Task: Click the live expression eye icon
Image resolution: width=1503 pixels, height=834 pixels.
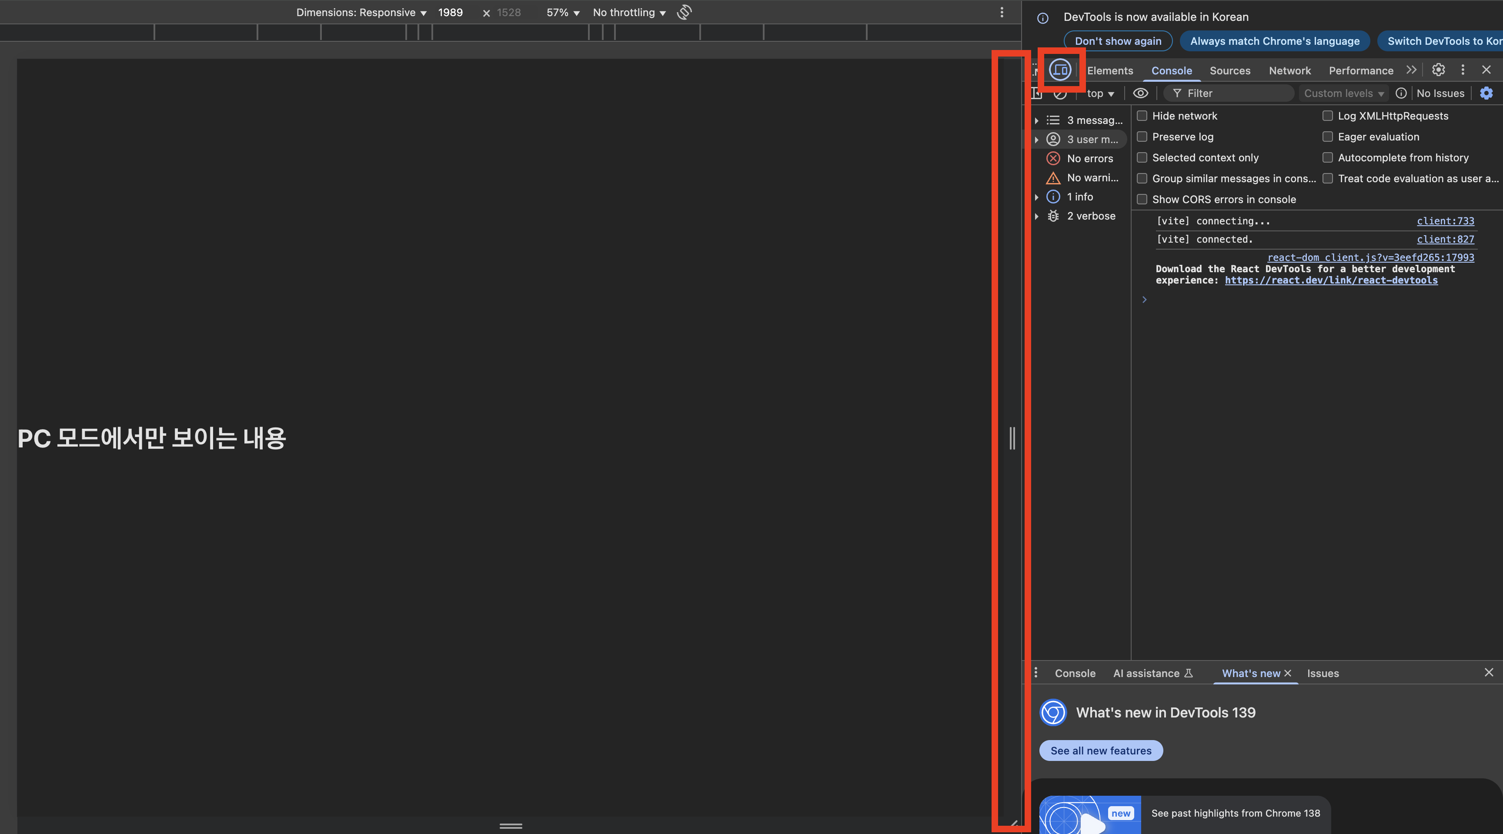Action: (x=1140, y=93)
